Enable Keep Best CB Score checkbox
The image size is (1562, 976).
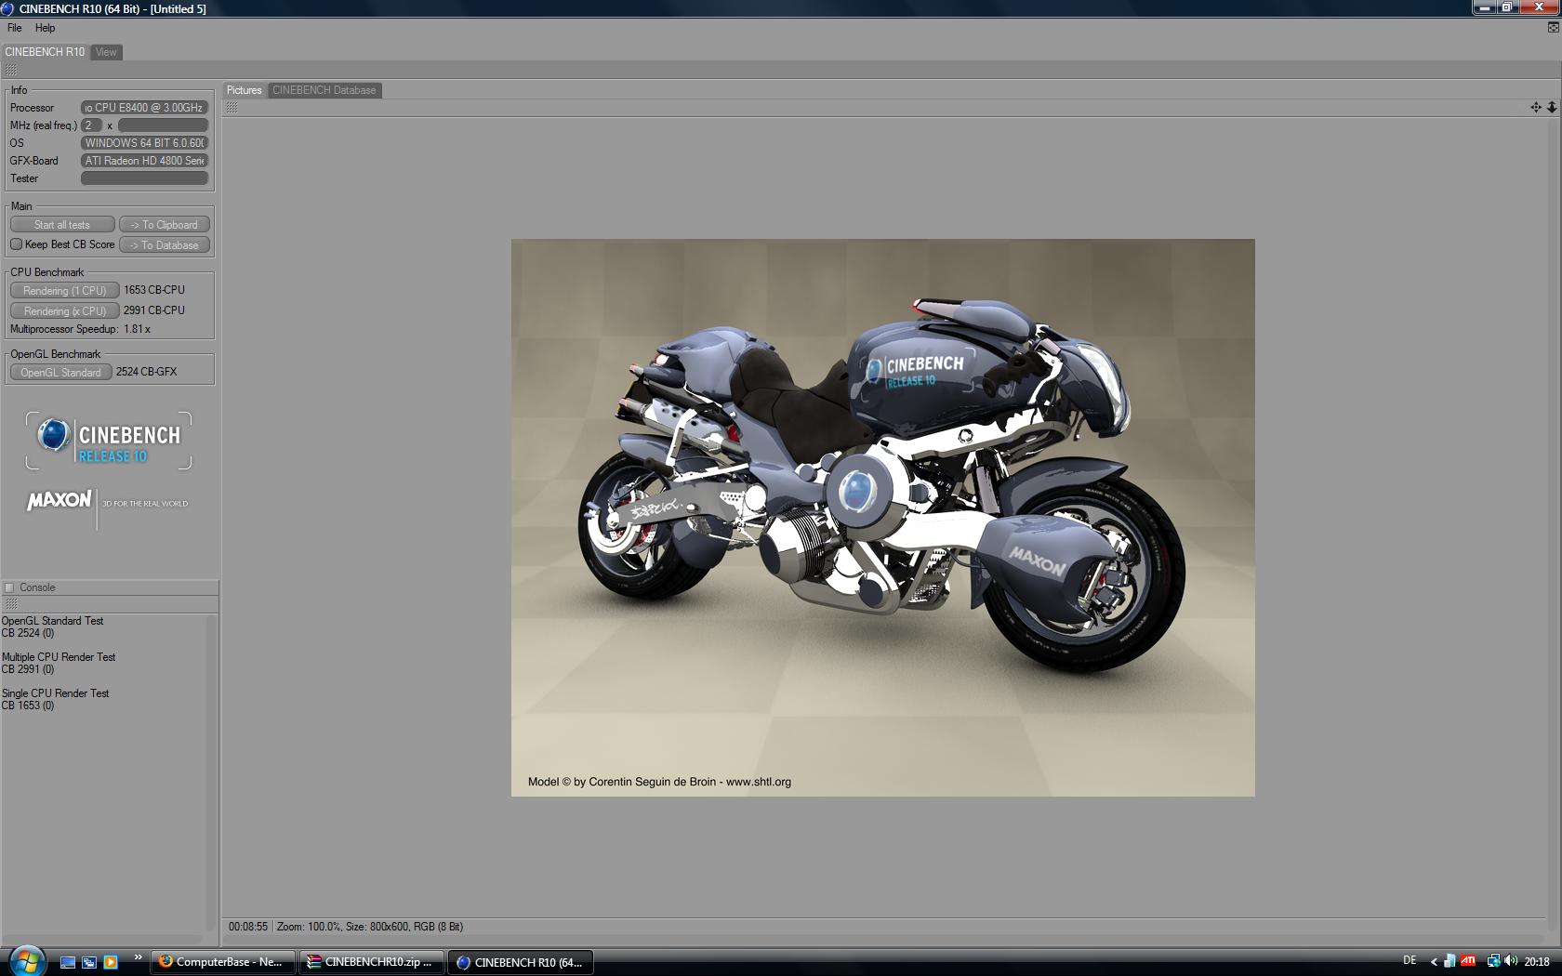(x=16, y=244)
